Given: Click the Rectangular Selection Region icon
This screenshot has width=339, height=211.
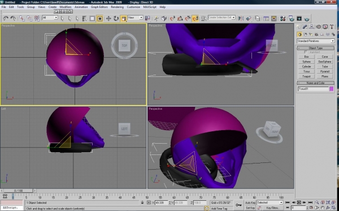Looking at the screenshot, I should [x=92, y=19].
